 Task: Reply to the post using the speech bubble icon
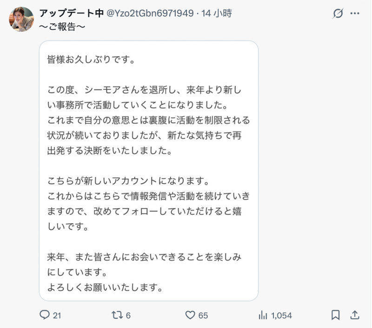(45, 315)
